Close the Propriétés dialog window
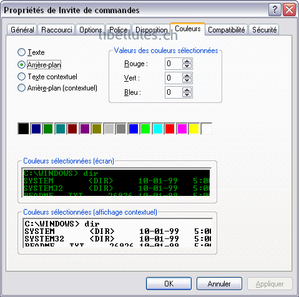The image size is (299, 297). coord(289,10)
